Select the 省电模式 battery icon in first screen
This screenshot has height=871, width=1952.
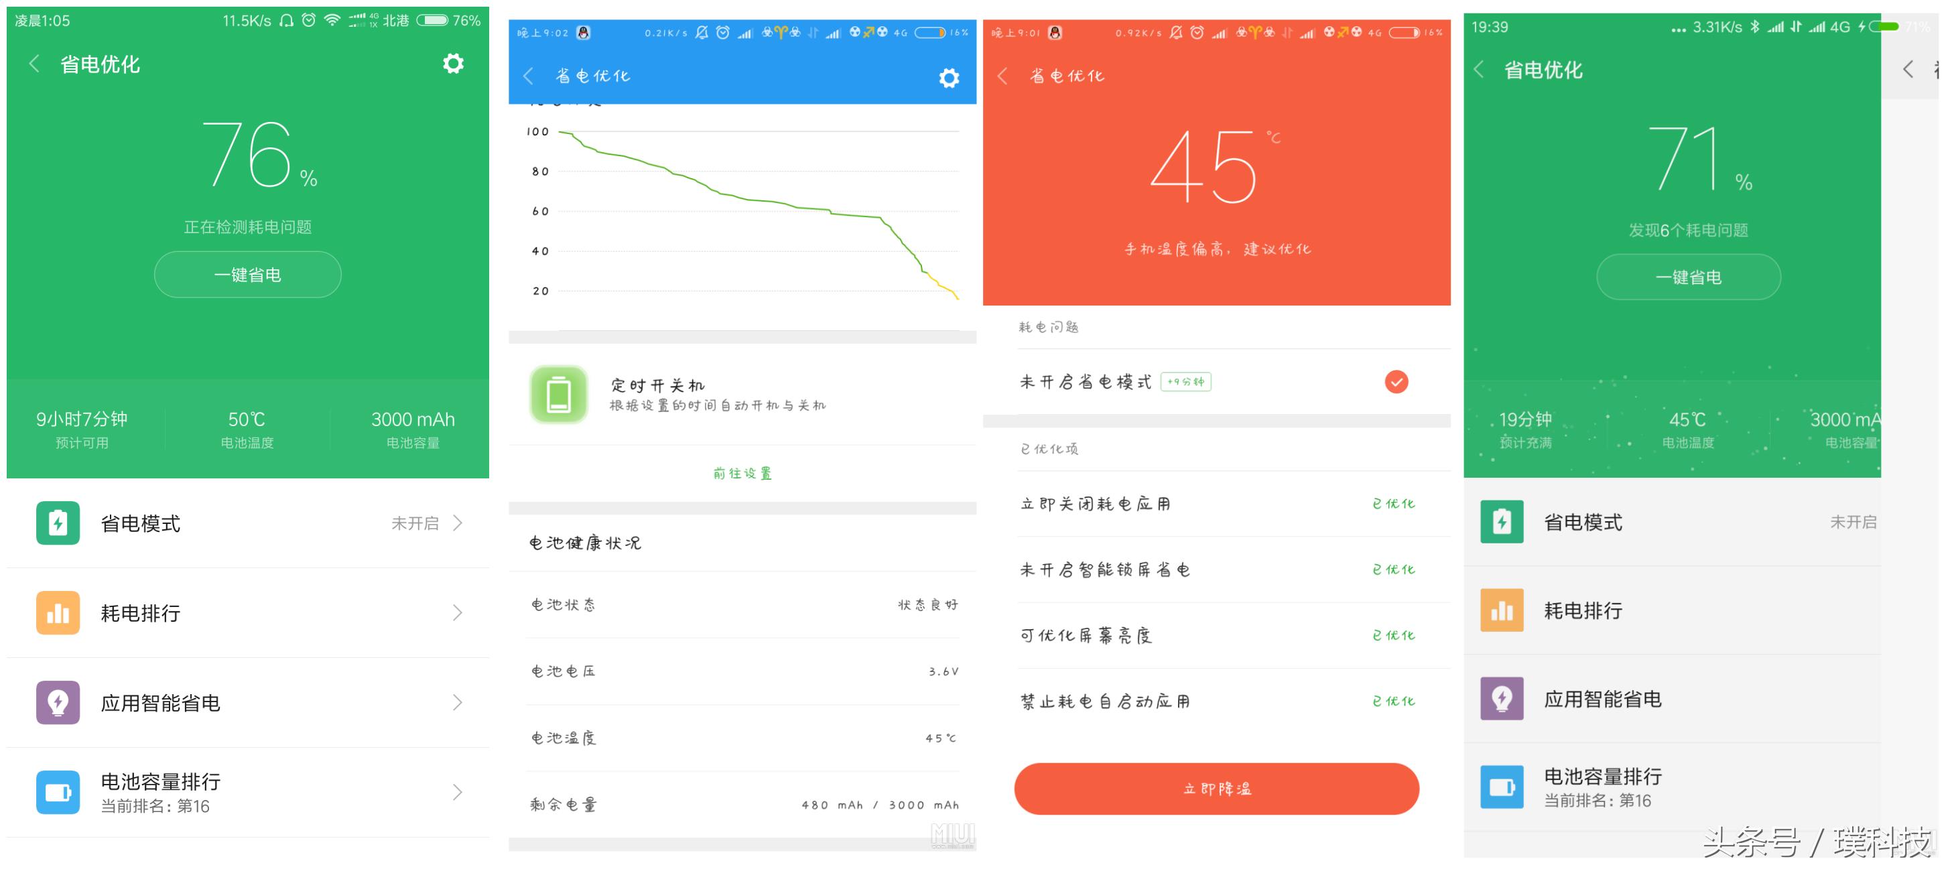pyautogui.click(x=58, y=523)
